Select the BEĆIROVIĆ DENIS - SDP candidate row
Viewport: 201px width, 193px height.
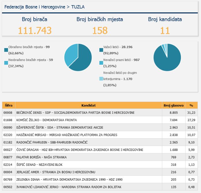(100, 113)
